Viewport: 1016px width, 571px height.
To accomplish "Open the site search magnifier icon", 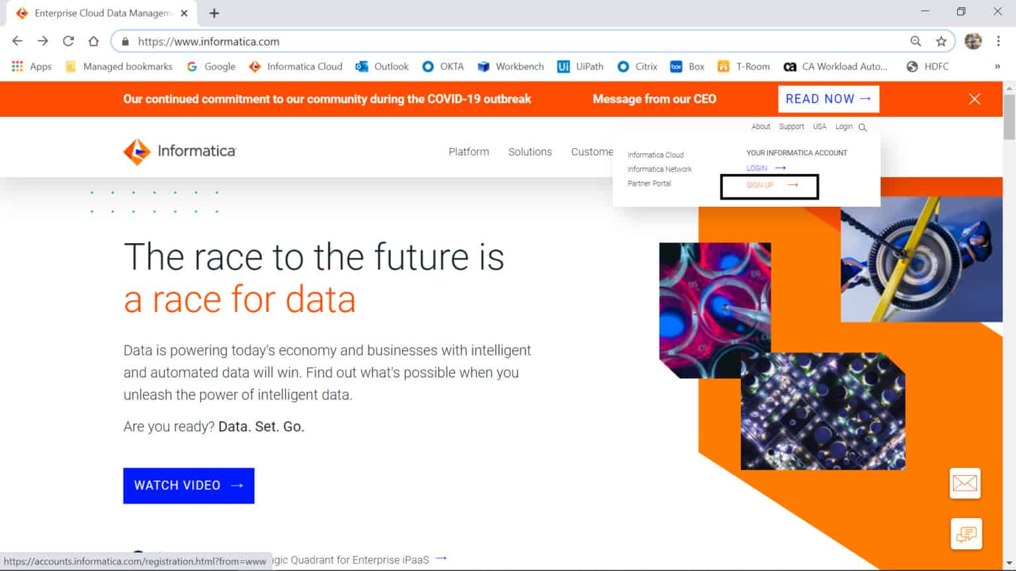I will tap(863, 127).
